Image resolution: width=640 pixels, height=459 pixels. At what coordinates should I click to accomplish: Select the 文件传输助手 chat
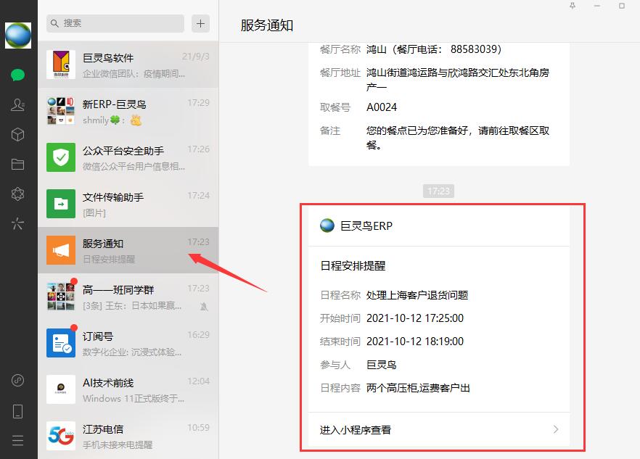(128, 204)
